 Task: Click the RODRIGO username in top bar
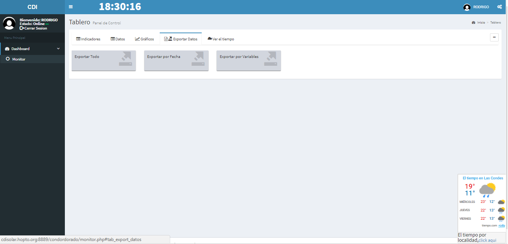tap(481, 7)
